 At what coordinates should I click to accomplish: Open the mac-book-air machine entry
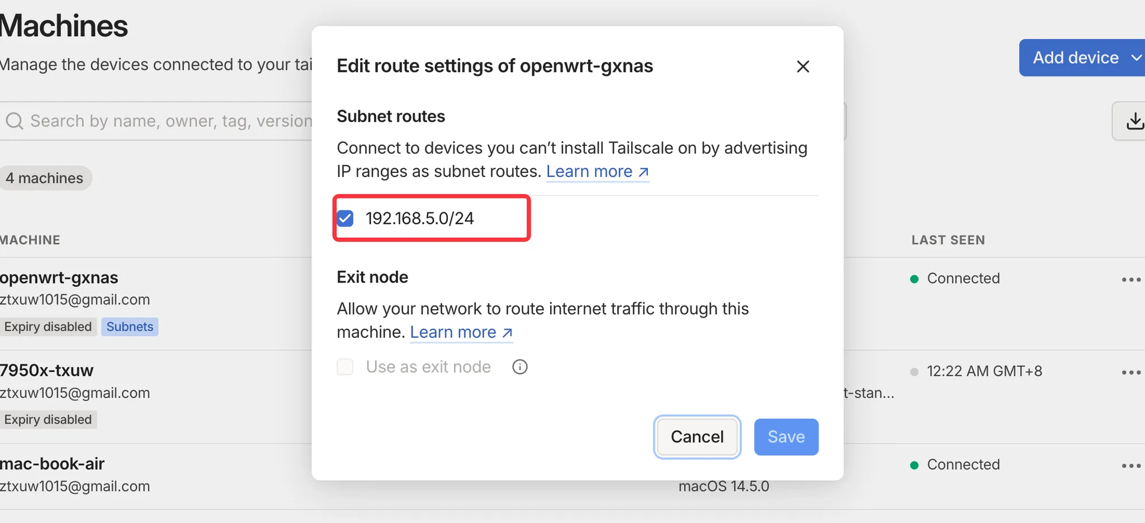53,464
